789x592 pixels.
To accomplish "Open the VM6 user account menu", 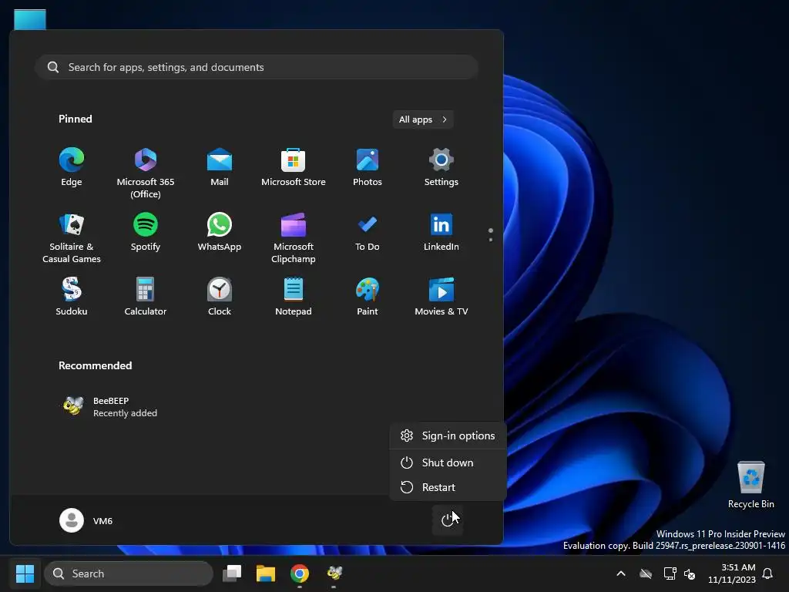I will [x=86, y=520].
